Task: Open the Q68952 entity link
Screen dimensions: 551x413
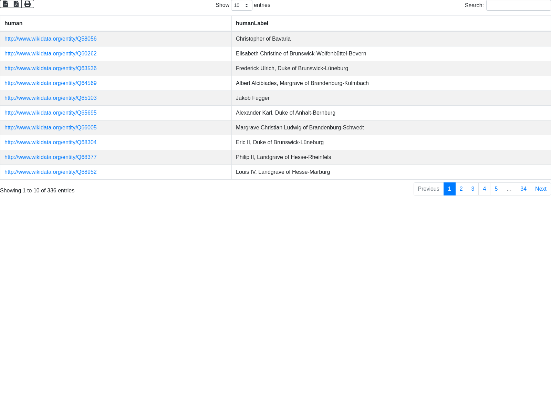Action: pyautogui.click(x=51, y=172)
